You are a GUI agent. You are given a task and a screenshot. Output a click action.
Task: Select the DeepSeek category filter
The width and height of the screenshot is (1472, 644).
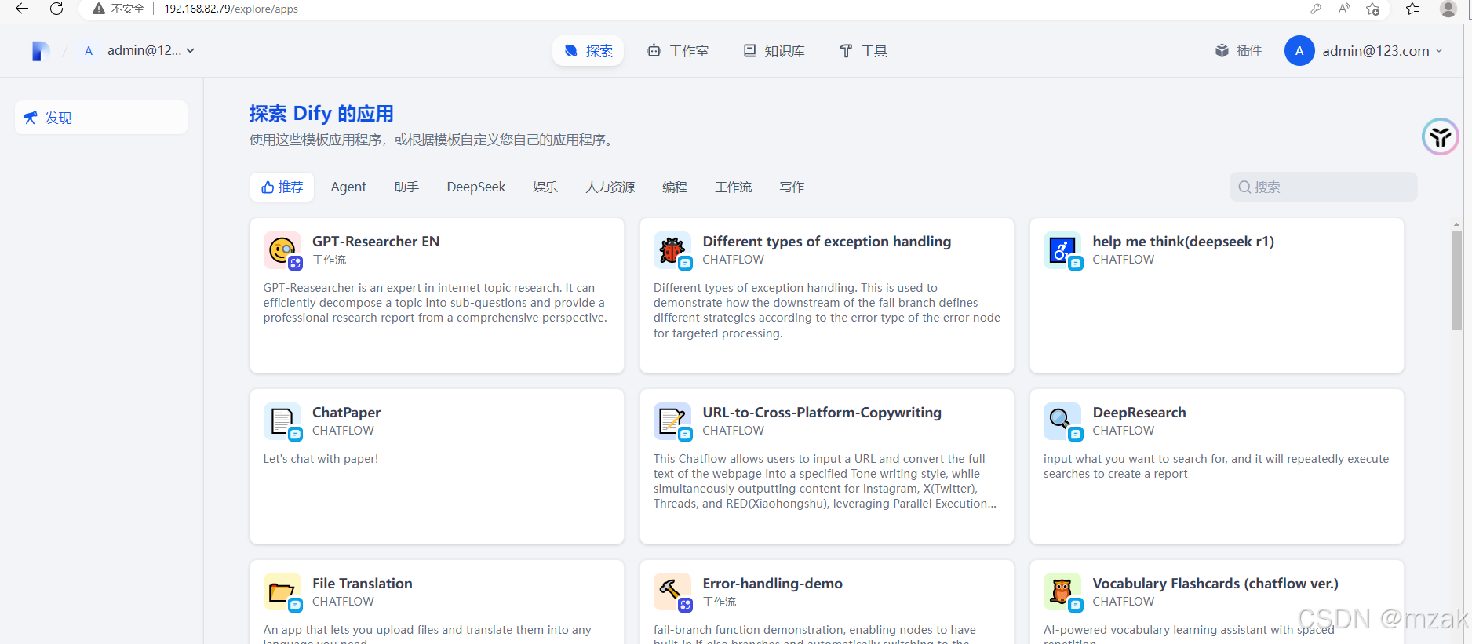[x=476, y=187]
